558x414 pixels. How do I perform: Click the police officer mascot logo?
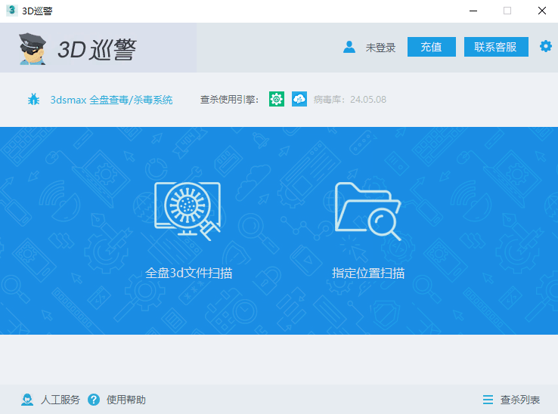click(33, 48)
